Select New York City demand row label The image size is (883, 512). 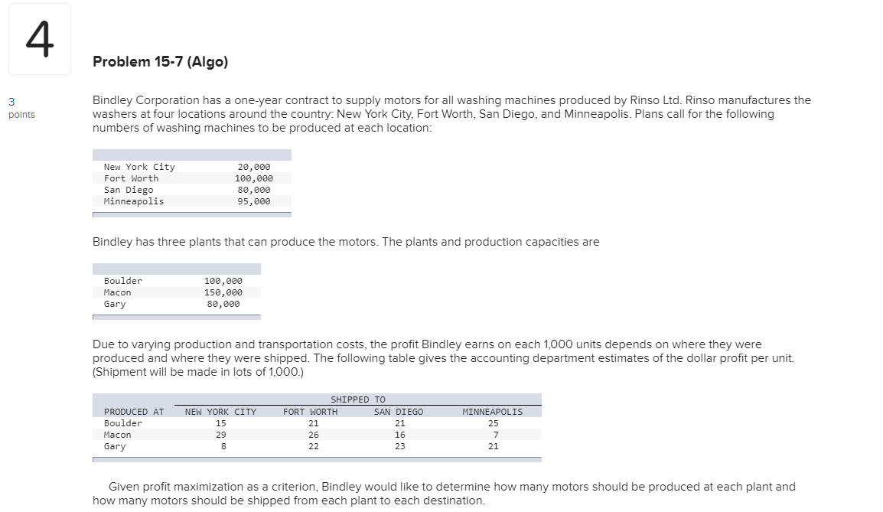tap(139, 167)
